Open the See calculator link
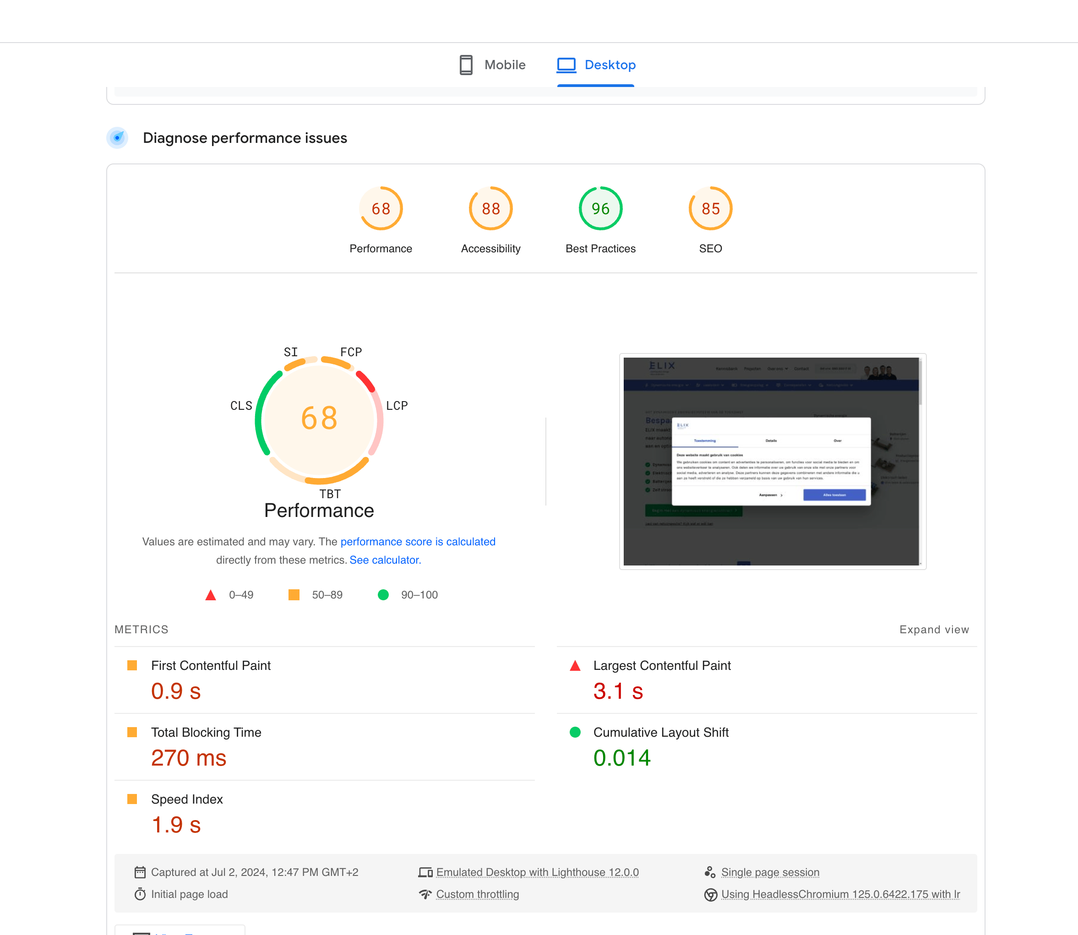Screen dimensions: 1078x935 point(385,560)
